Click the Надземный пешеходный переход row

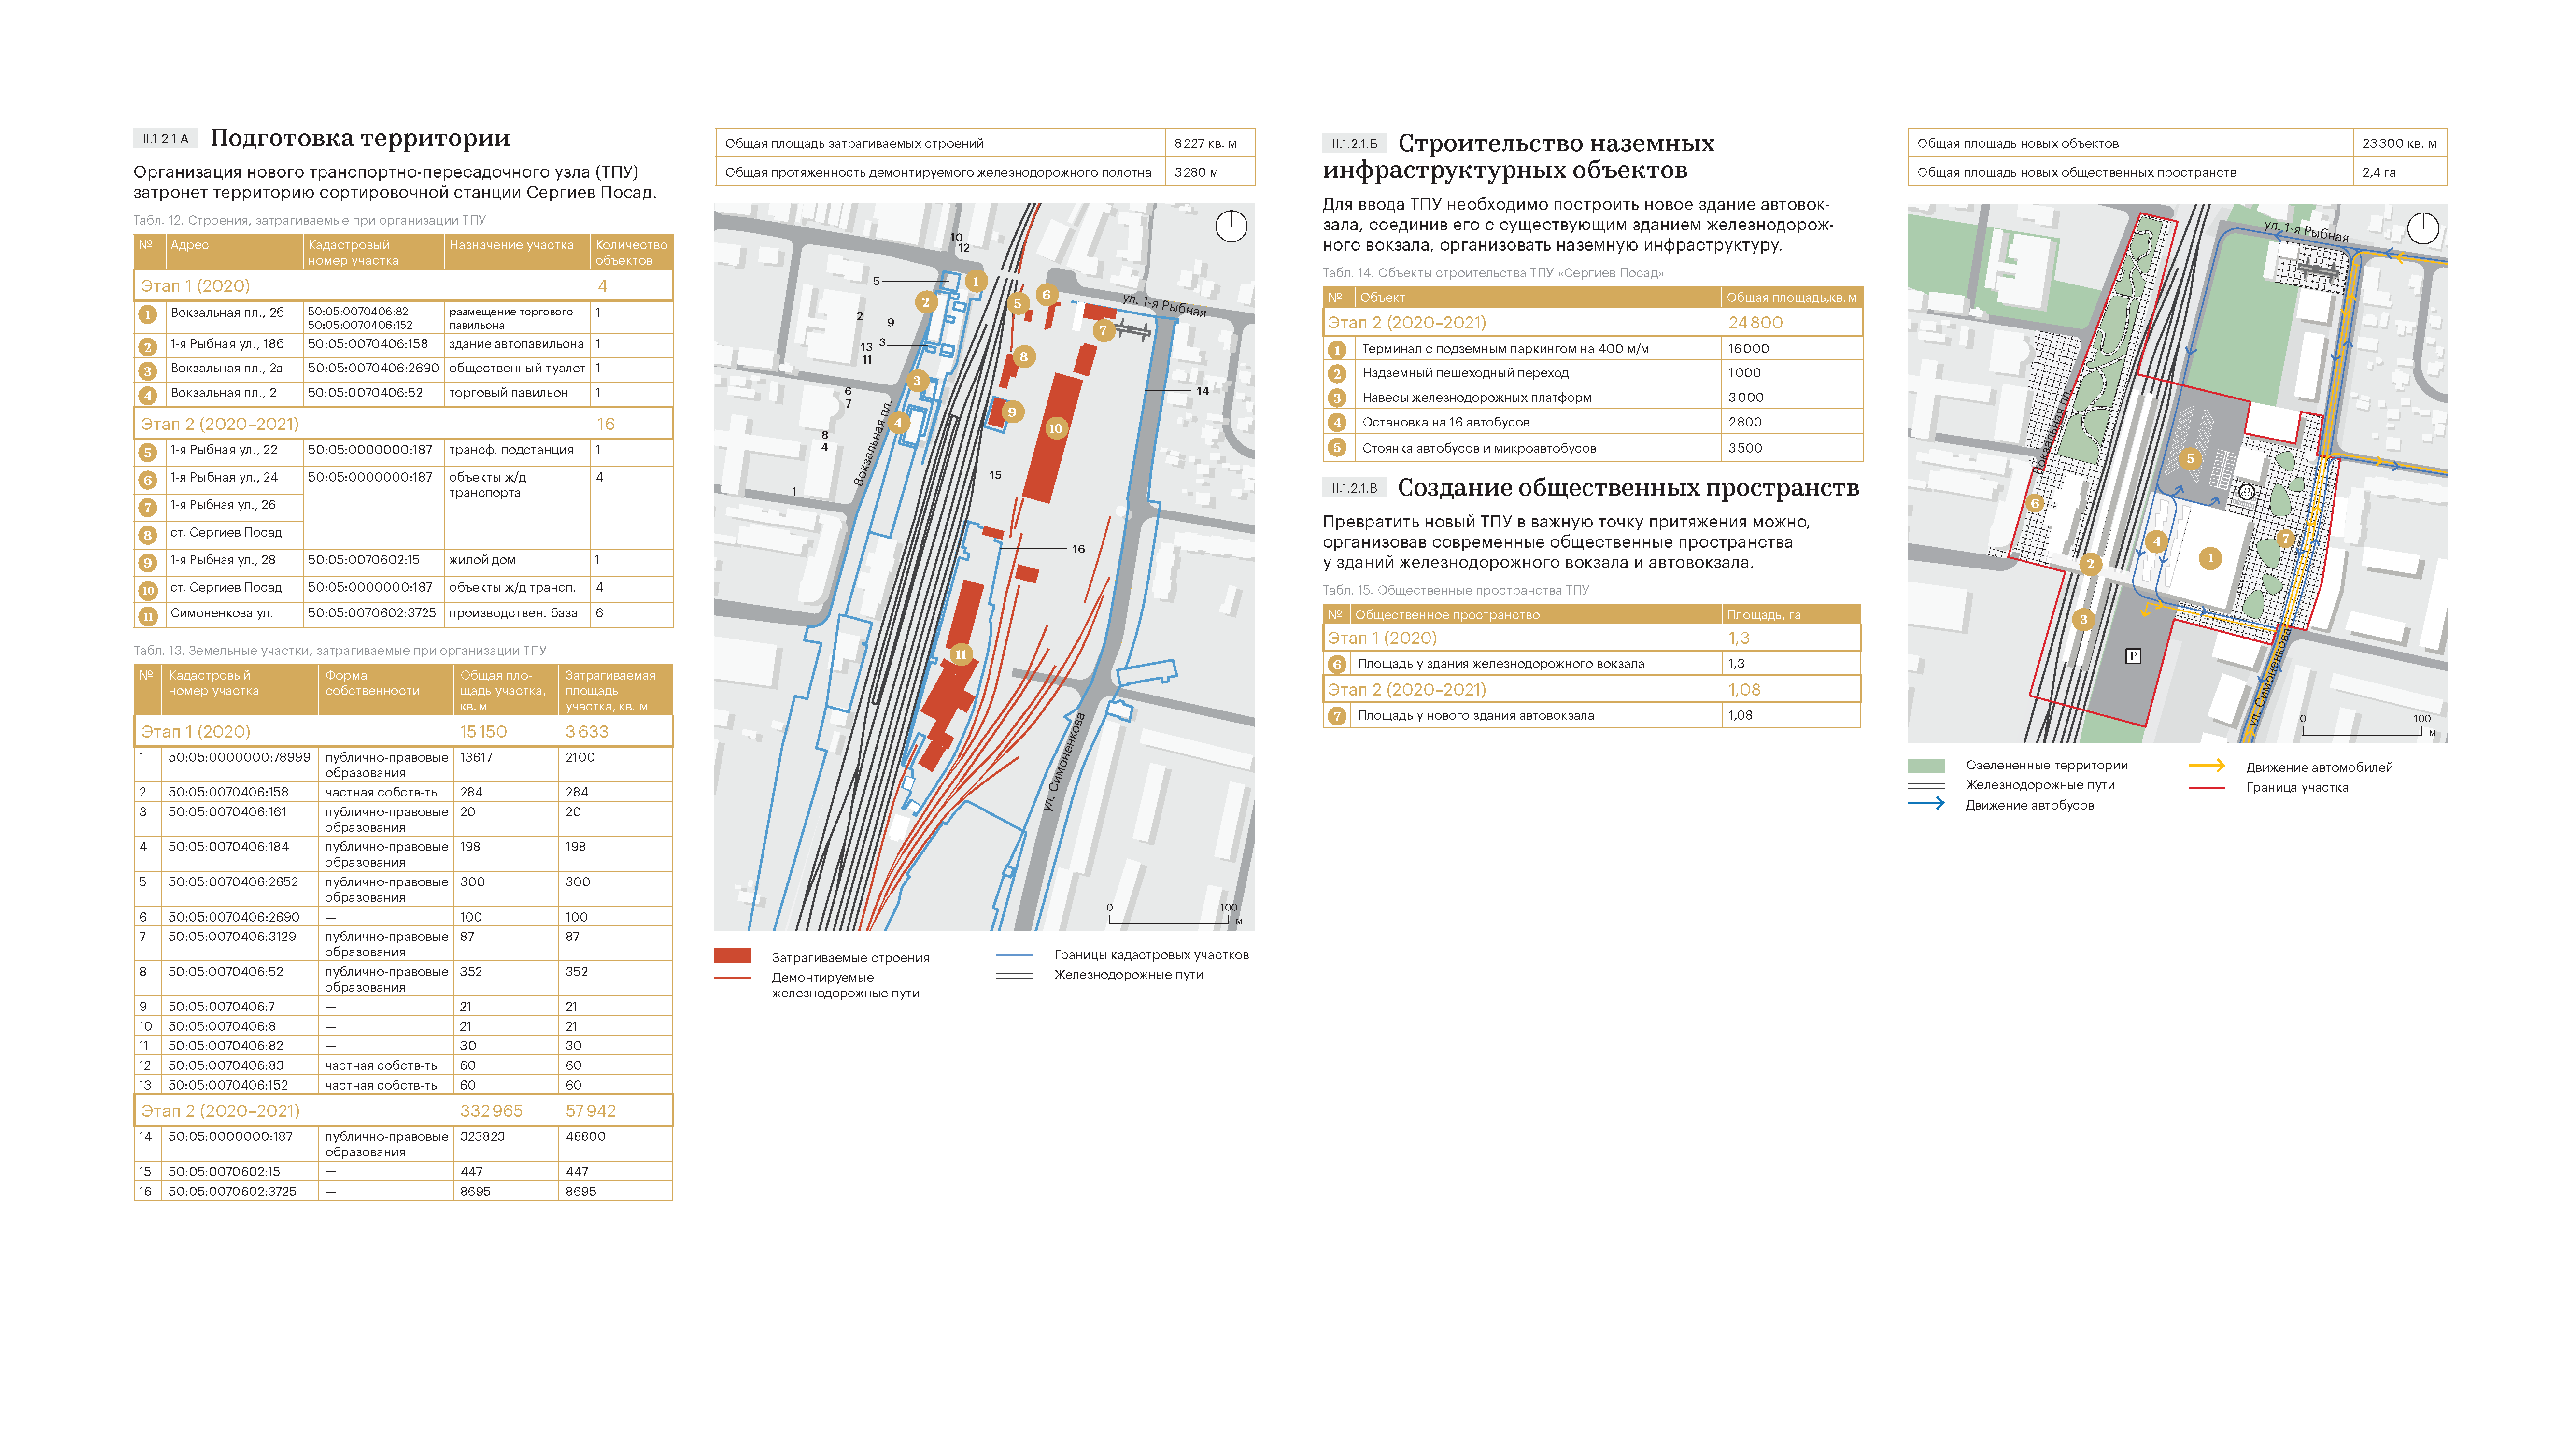1592,373
